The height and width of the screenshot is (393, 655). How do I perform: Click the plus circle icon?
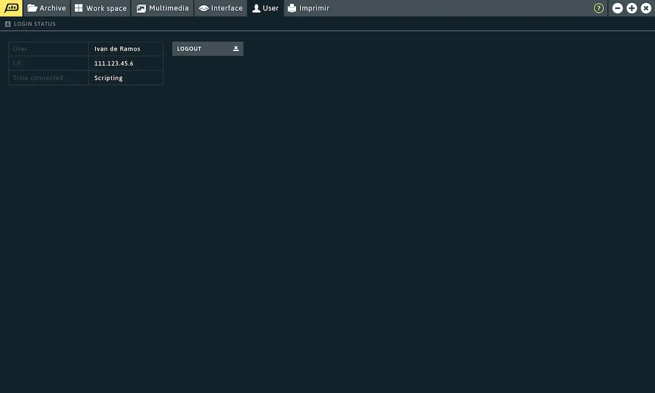632,8
